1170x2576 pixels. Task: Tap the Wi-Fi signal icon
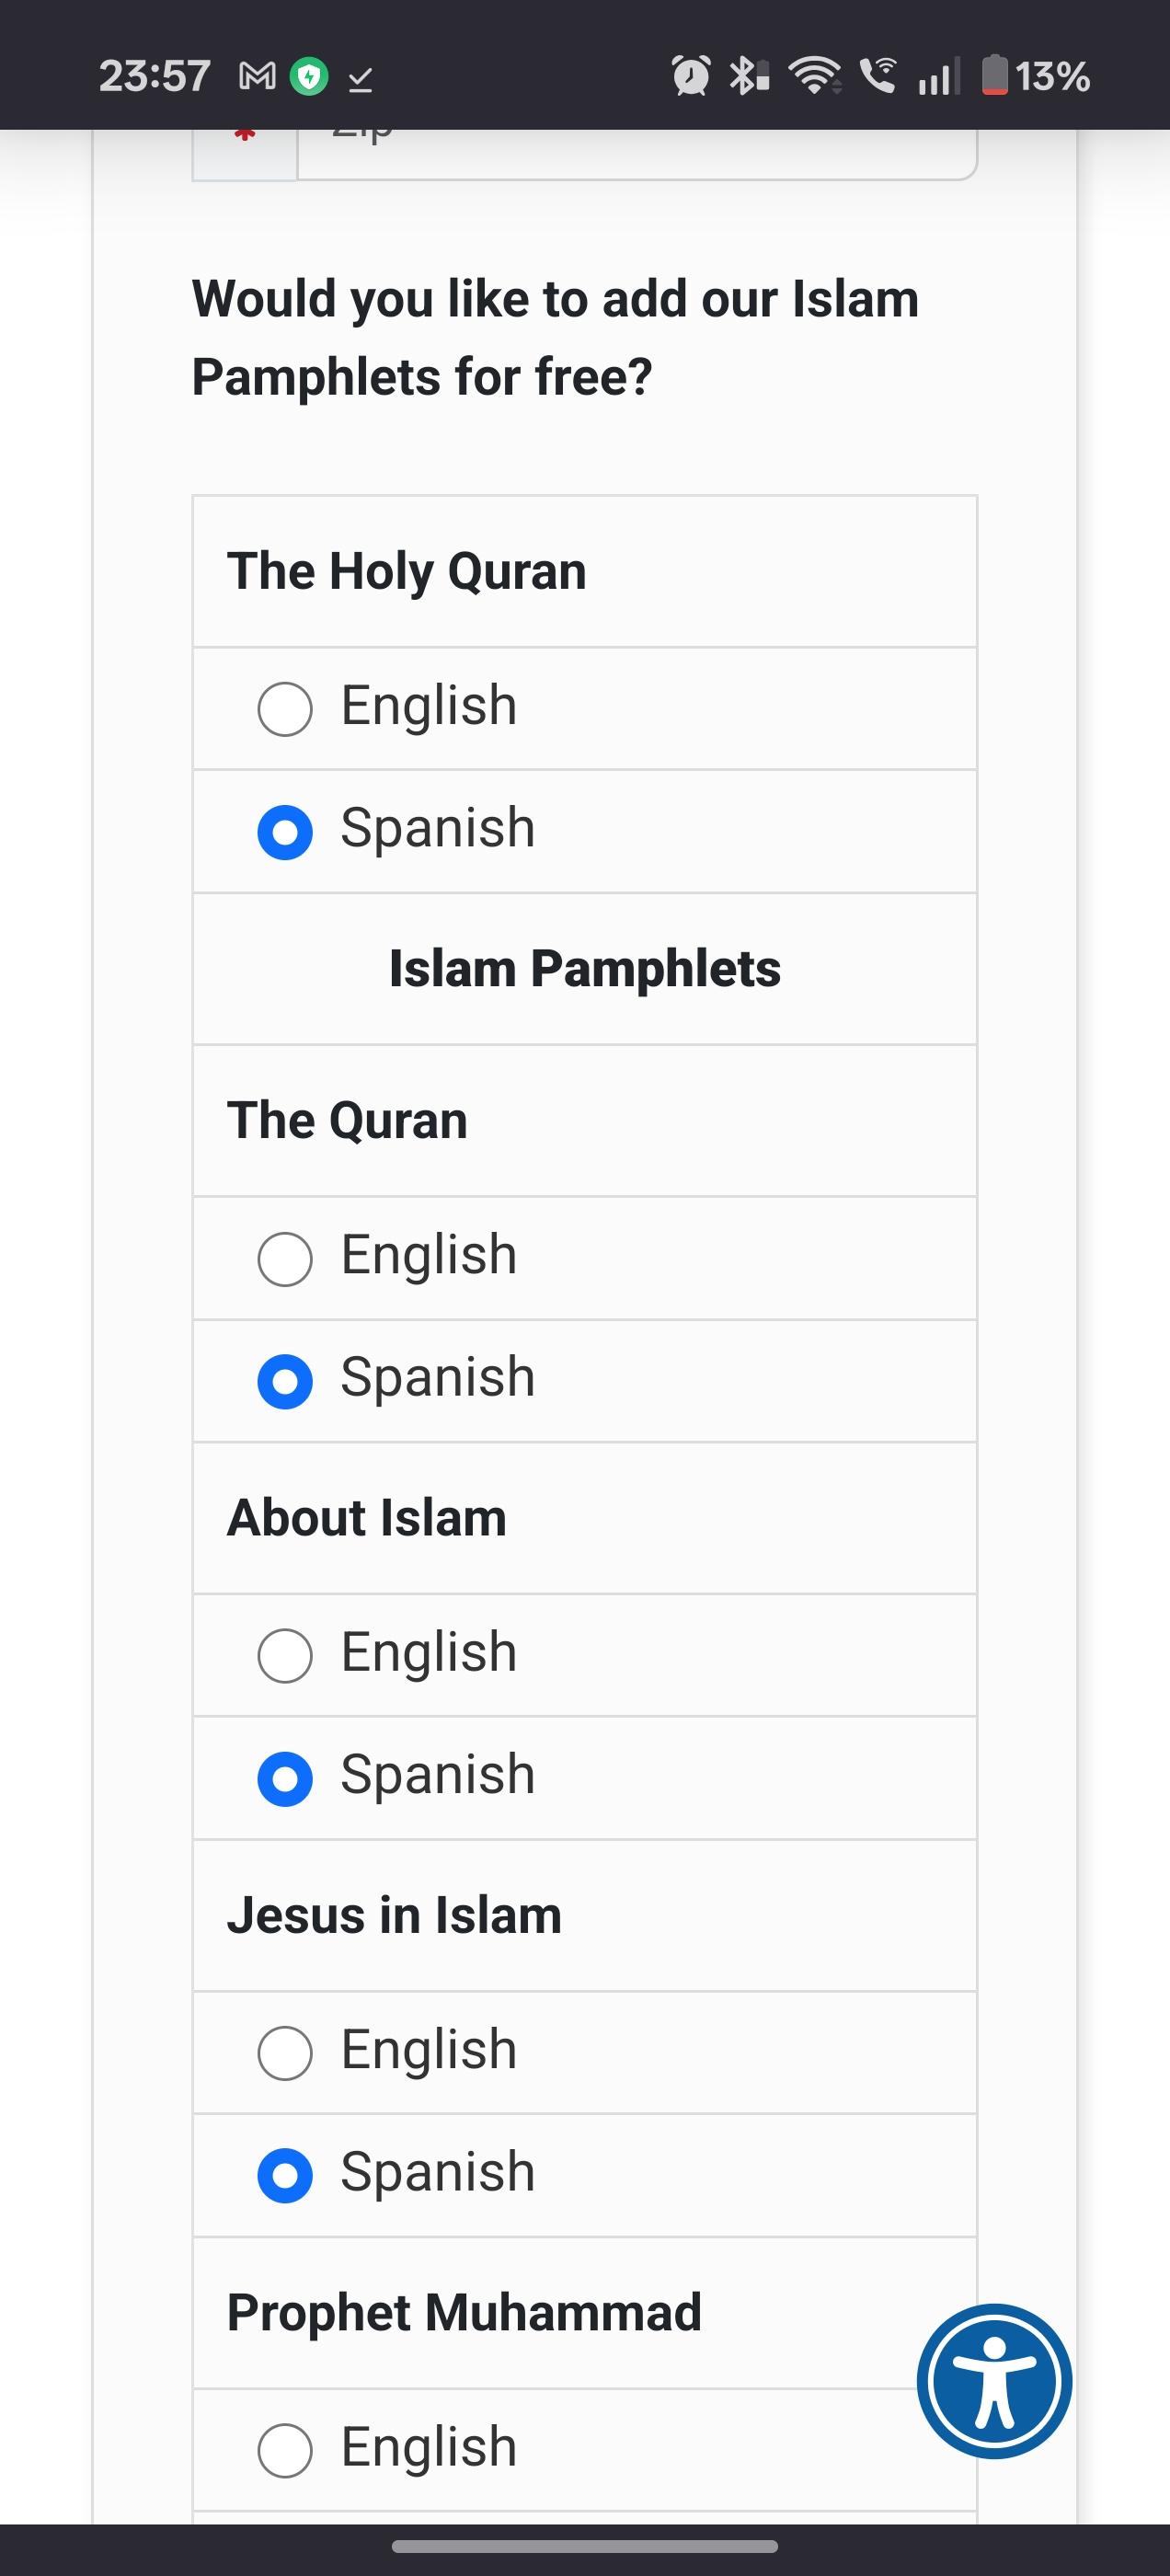coord(815,76)
